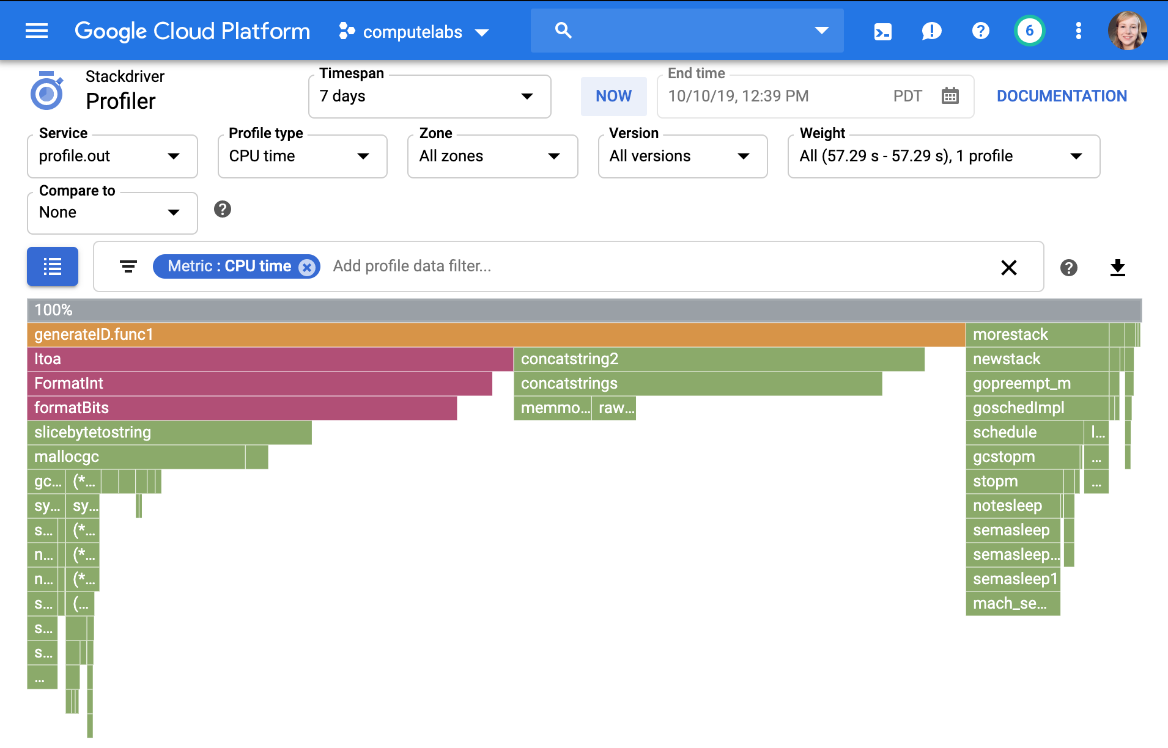Viewport: 1168px width, 748px height.
Task: Activate Cloud Shell terminal icon
Action: pos(882,31)
